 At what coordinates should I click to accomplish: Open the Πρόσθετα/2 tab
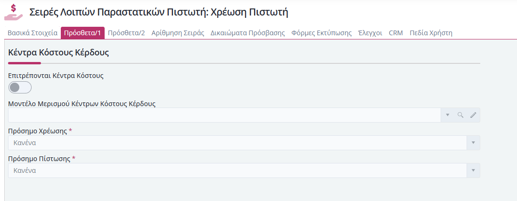pyautogui.click(x=126, y=33)
